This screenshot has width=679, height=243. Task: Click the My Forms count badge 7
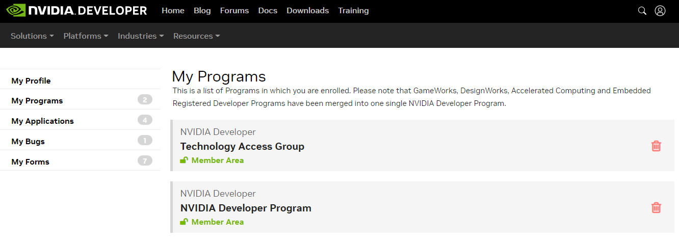pyautogui.click(x=145, y=161)
